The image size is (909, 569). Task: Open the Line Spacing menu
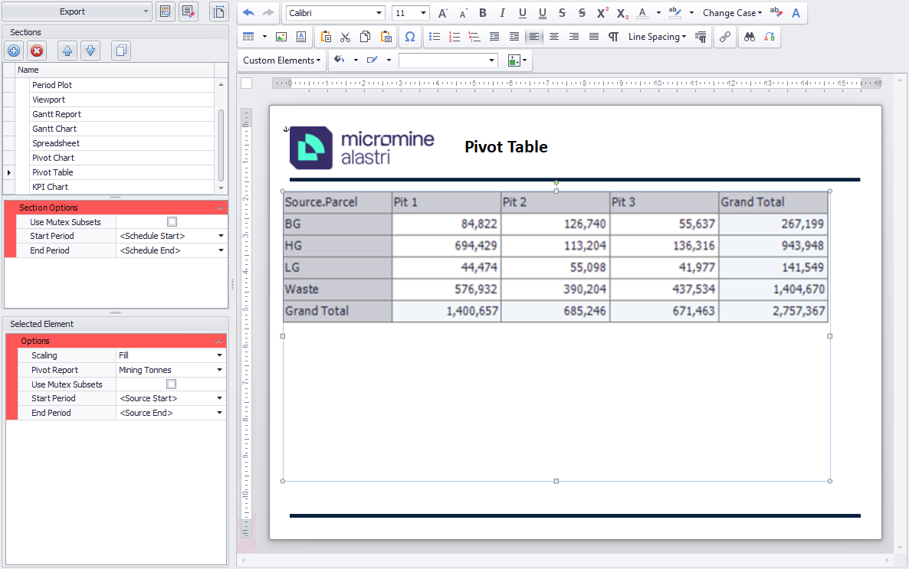(657, 37)
